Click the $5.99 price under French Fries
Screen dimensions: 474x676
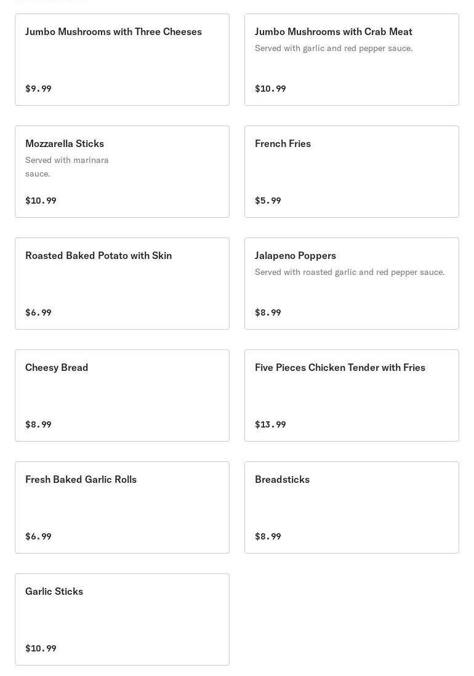pos(268,201)
